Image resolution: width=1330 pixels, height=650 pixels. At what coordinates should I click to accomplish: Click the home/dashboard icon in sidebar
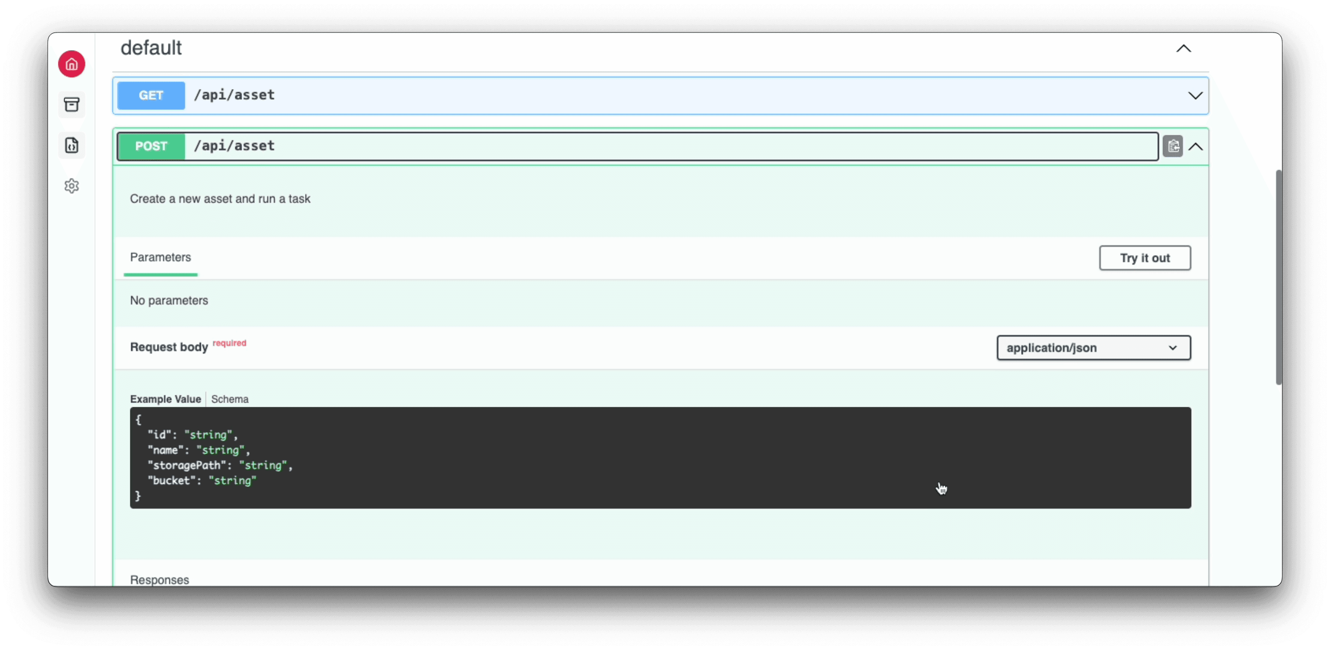tap(71, 63)
